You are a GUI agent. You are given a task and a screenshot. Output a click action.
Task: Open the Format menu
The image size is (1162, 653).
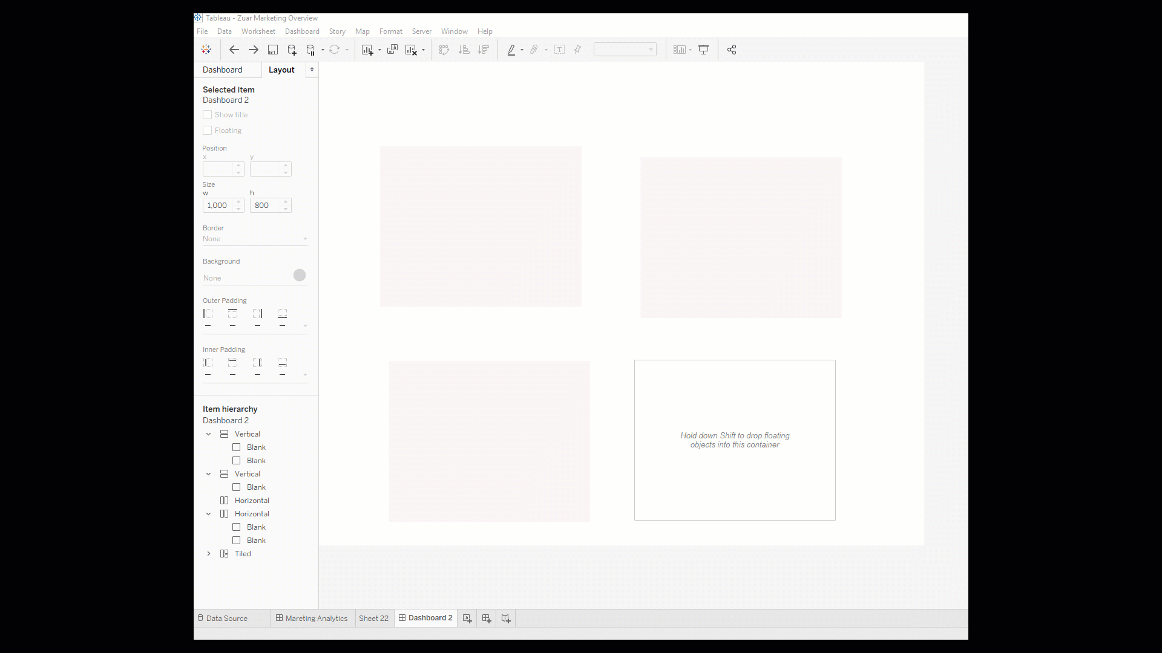pos(391,31)
